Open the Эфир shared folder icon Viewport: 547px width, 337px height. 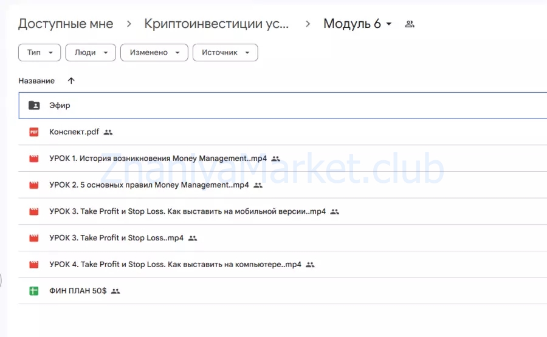click(34, 105)
